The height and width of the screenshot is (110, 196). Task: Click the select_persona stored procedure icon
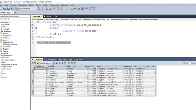[x=4, y=44]
